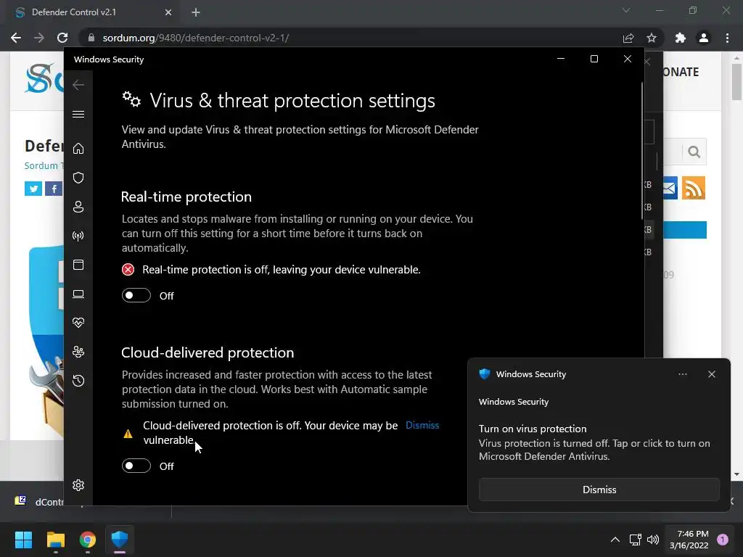The height and width of the screenshot is (557, 743).
Task: Click Dismiss link beside cloud protection warning
Action: pos(422,425)
